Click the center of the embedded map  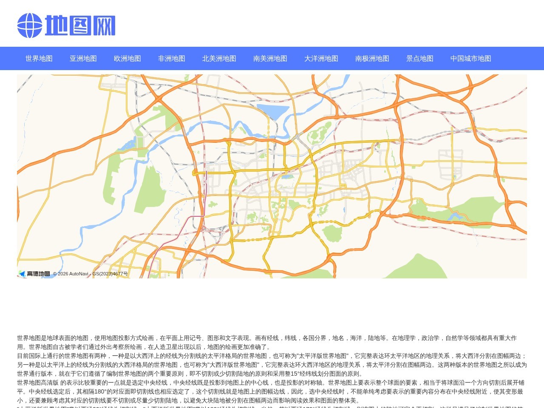[x=272, y=176]
